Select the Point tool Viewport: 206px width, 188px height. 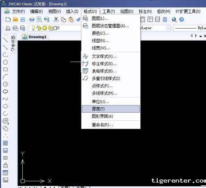pyautogui.click(x=5, y=136)
